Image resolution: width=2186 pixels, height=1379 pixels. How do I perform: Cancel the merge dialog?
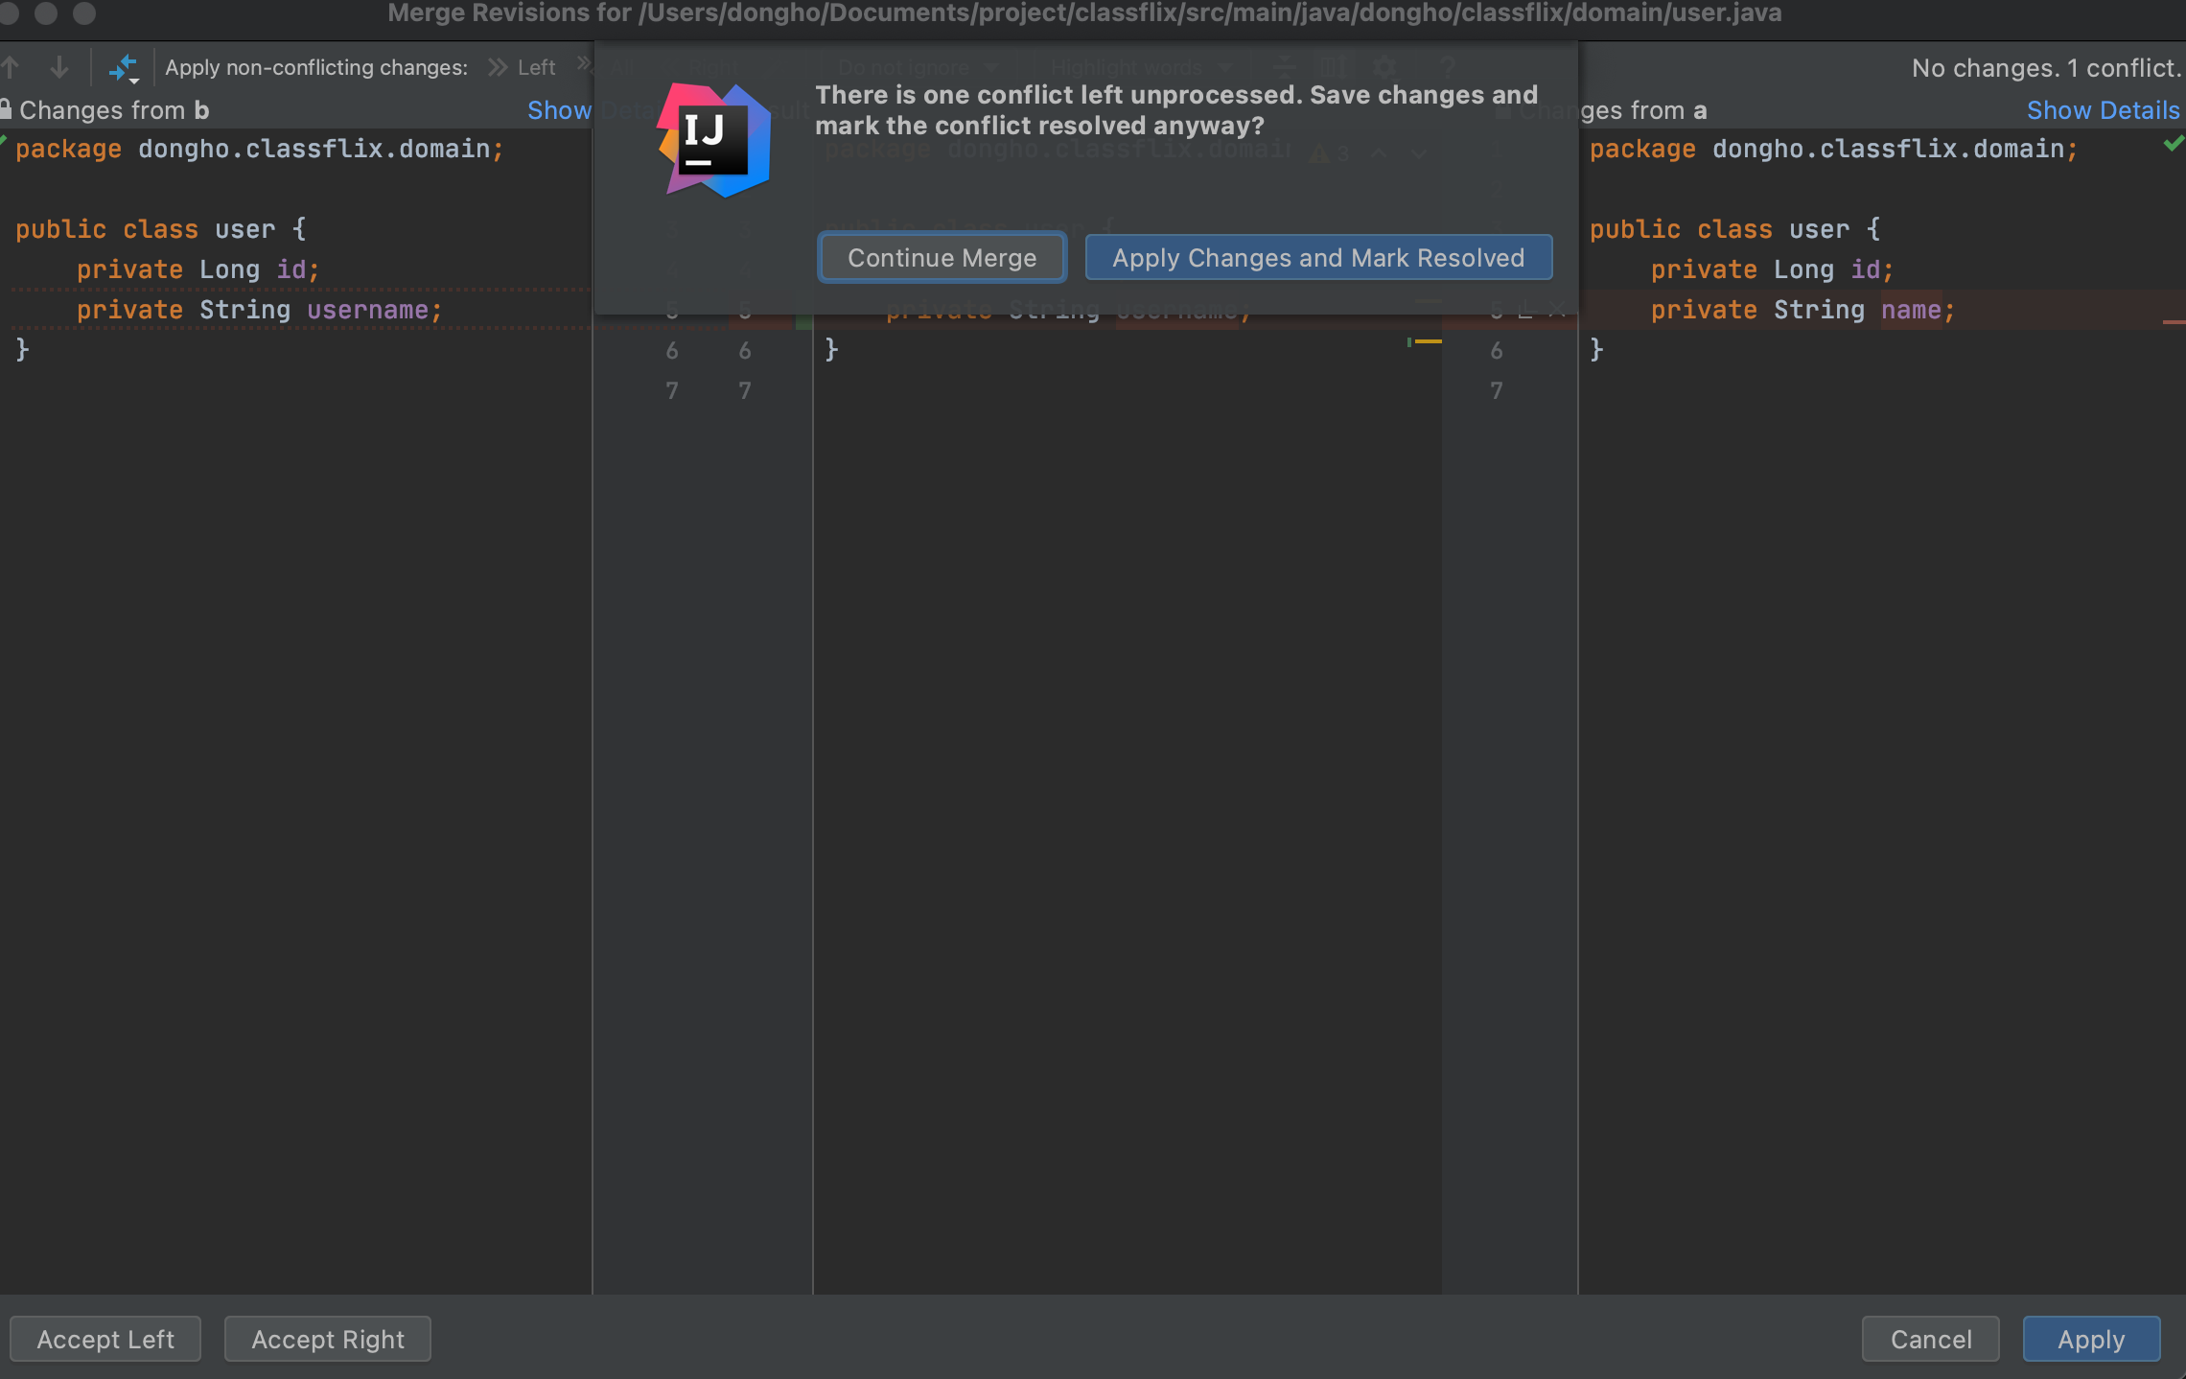(1930, 1339)
